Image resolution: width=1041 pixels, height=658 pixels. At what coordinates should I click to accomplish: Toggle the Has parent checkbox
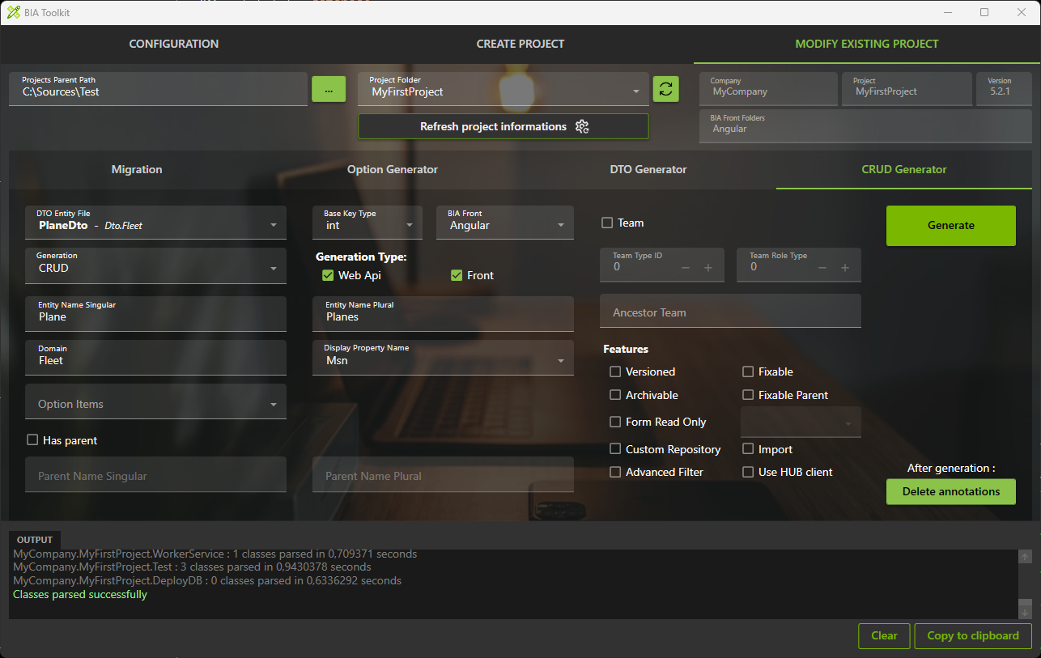tap(33, 440)
